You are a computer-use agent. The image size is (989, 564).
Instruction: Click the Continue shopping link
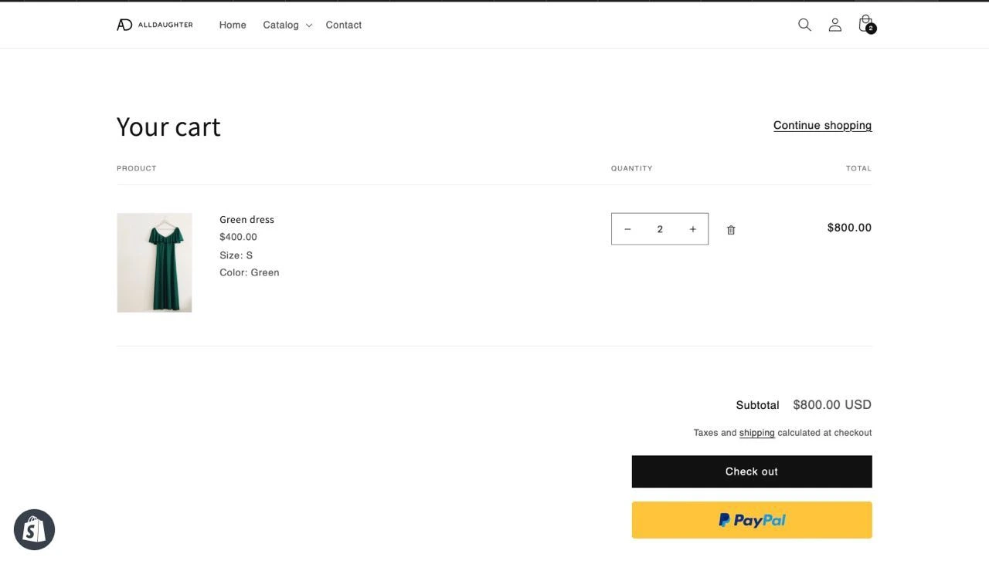pos(822,125)
